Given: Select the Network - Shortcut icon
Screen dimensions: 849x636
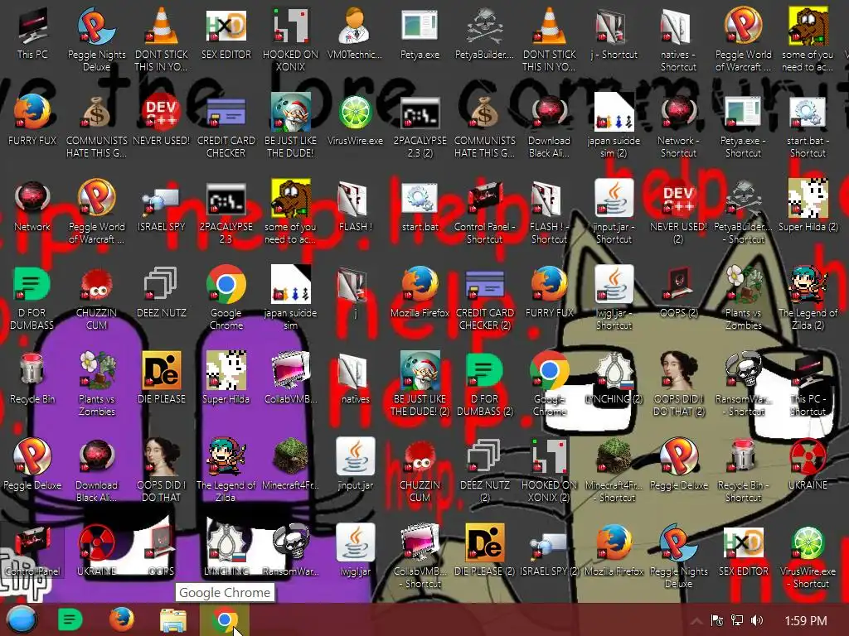Looking at the screenshot, I should 678,126.
